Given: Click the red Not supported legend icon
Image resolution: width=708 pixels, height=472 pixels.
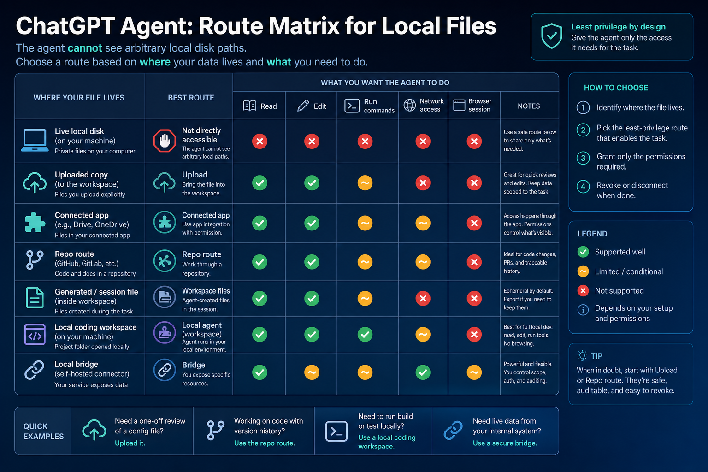Looking at the screenshot, I should click(583, 290).
